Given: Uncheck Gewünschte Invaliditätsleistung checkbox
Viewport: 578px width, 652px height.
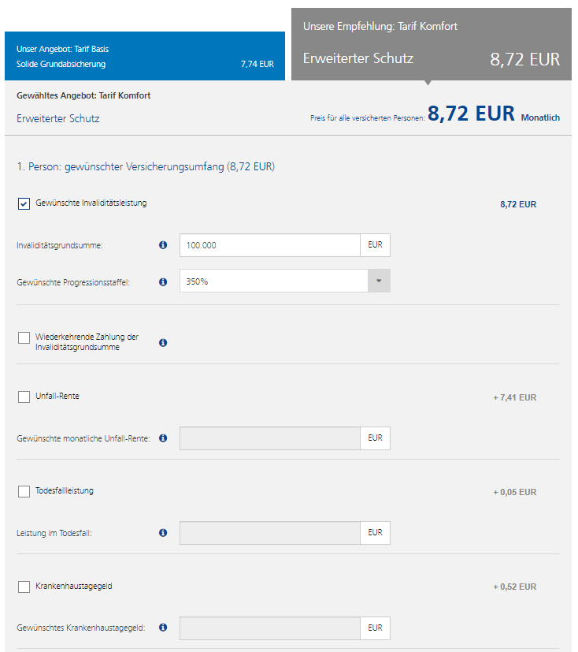Looking at the screenshot, I should coord(24,203).
